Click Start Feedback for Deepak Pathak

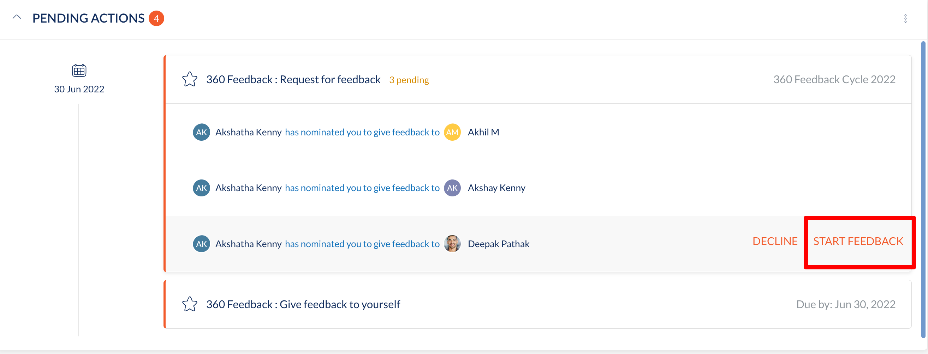click(x=858, y=241)
